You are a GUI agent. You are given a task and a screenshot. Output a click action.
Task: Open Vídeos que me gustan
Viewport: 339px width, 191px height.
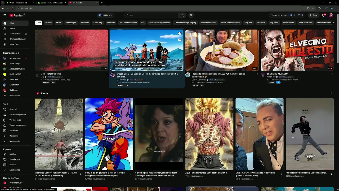[15, 125]
